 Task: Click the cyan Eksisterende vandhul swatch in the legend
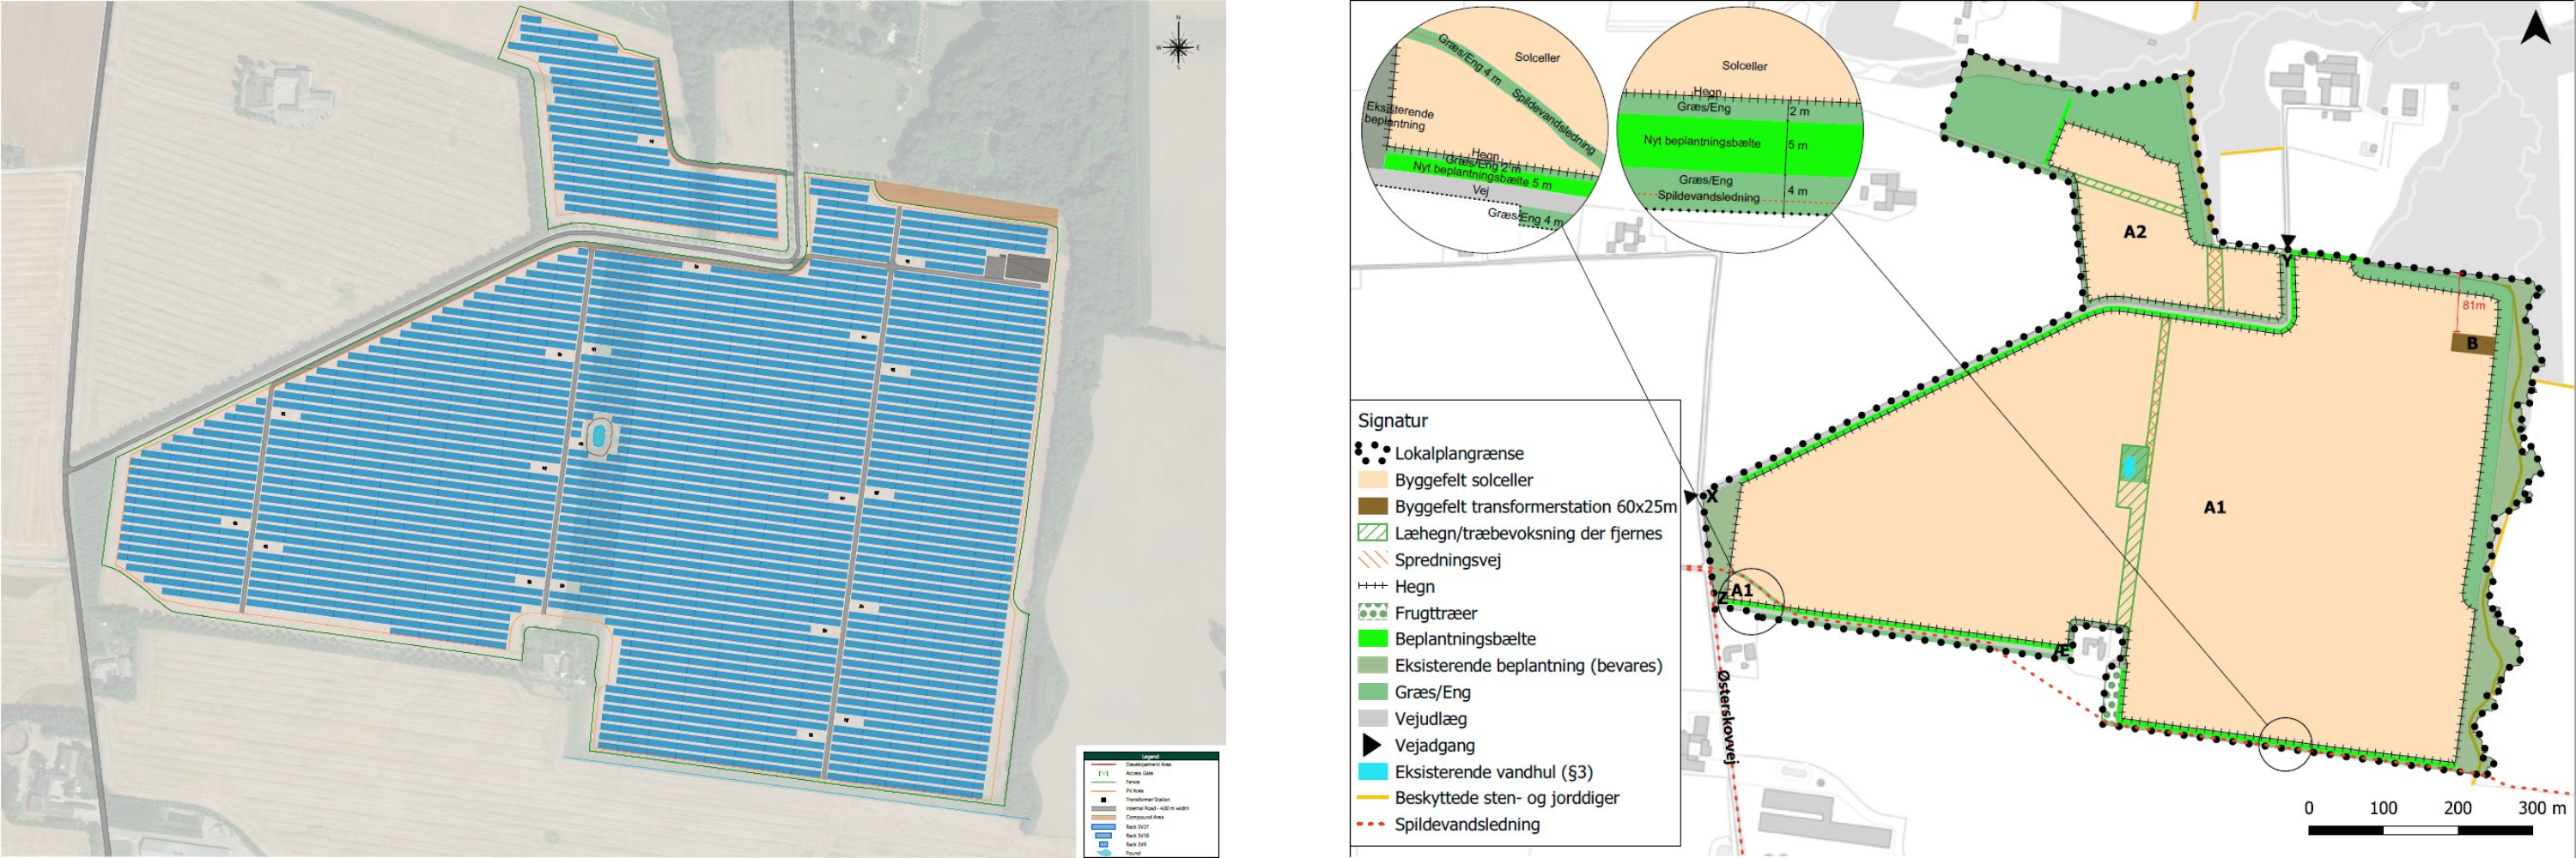pos(1372,771)
